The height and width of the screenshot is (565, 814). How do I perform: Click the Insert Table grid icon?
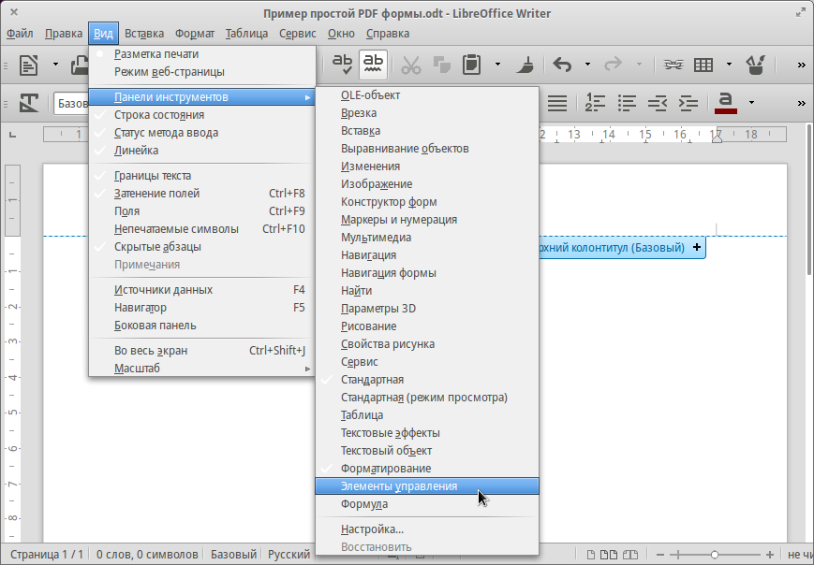(x=703, y=65)
